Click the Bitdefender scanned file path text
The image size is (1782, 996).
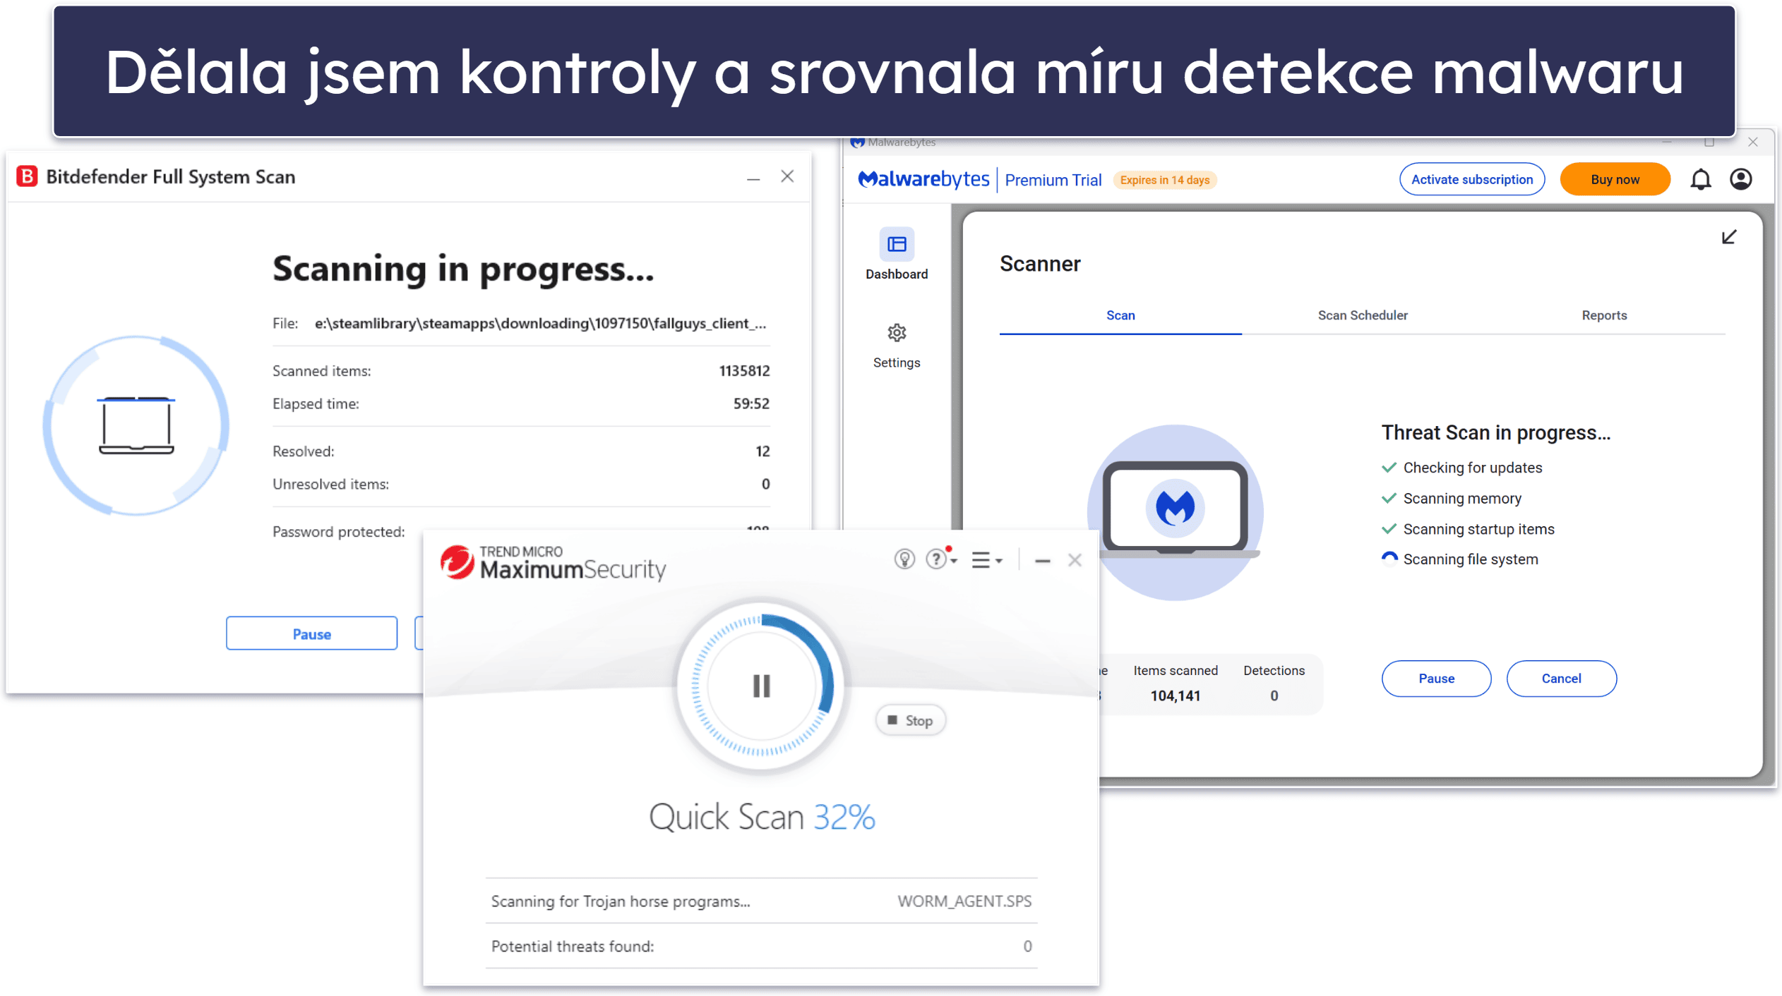coord(540,323)
